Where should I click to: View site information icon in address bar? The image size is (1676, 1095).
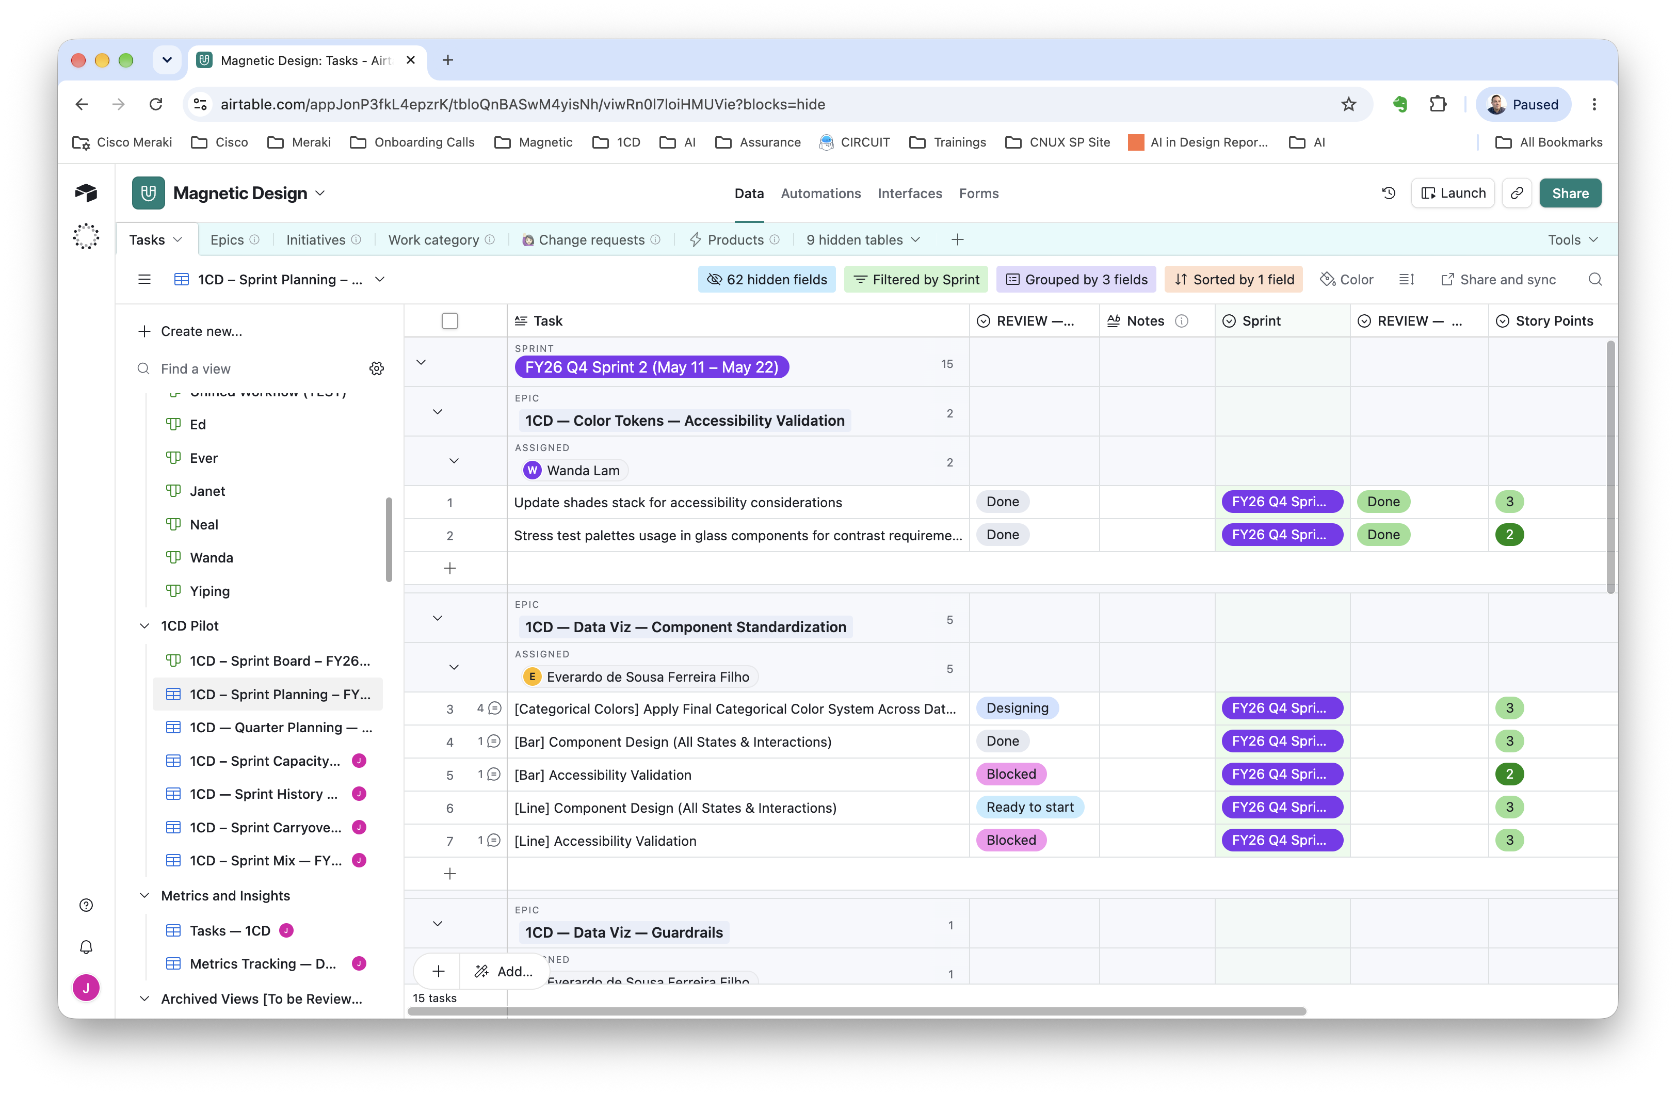[x=200, y=104]
